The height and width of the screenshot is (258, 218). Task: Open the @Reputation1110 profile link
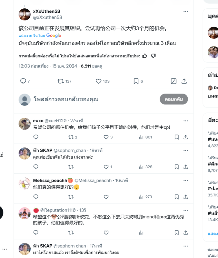58,210
